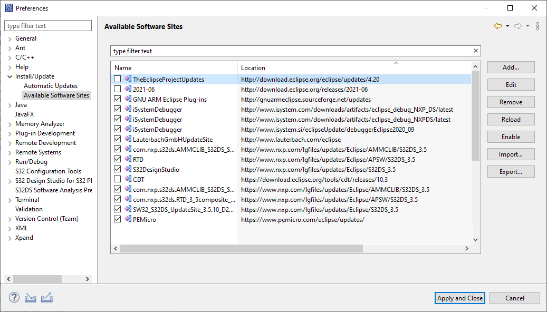Select Automatic Updates in the sidebar

coord(50,85)
